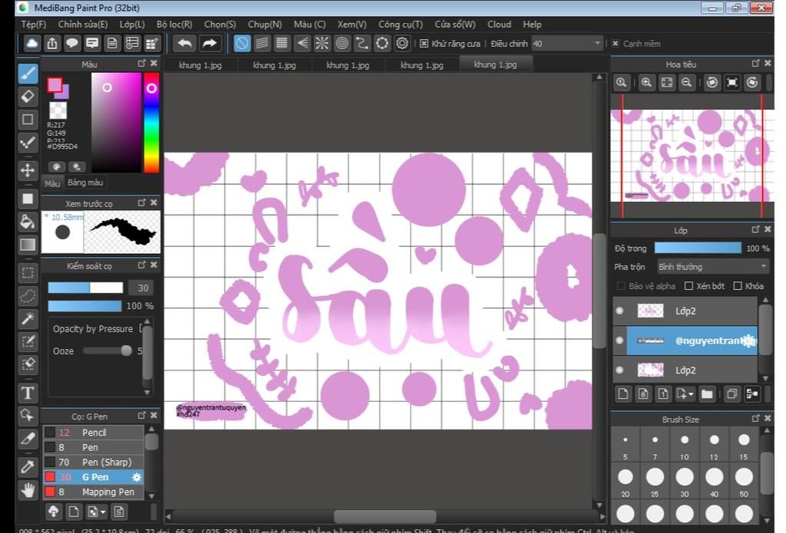Enable parallel lines snap
This screenshot has width=786, height=533.
[x=263, y=44]
